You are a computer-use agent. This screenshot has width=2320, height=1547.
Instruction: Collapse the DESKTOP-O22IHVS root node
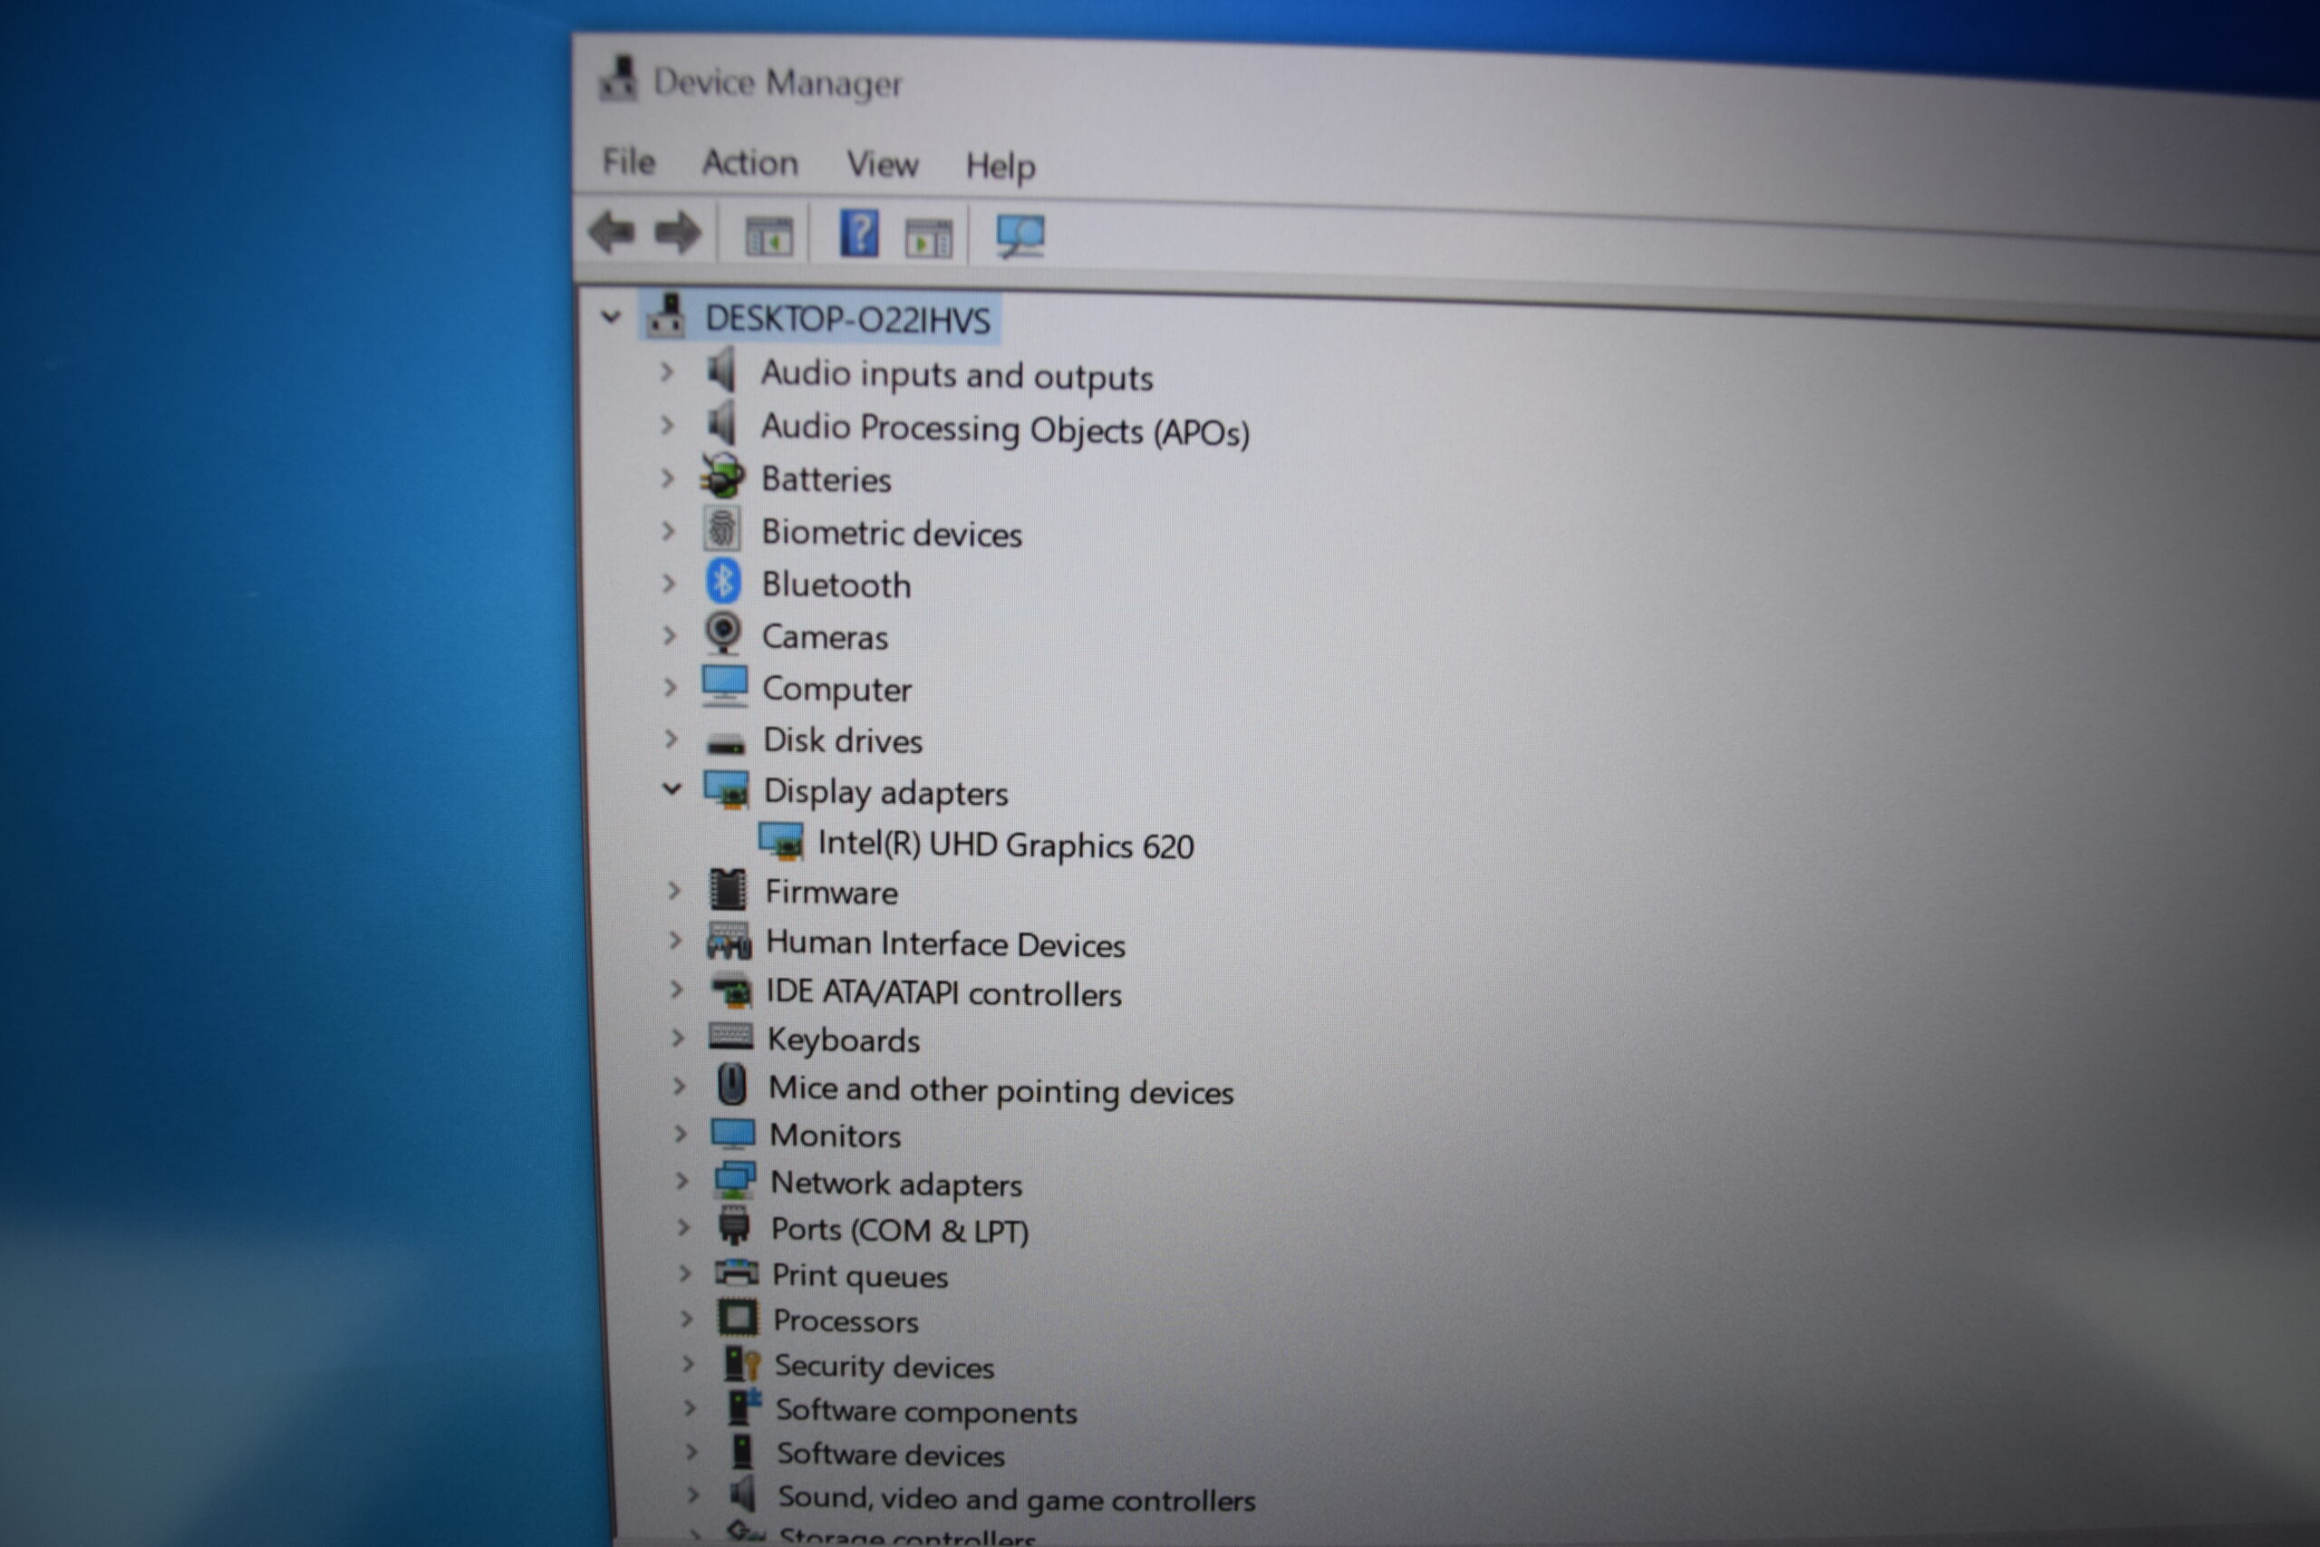(611, 316)
